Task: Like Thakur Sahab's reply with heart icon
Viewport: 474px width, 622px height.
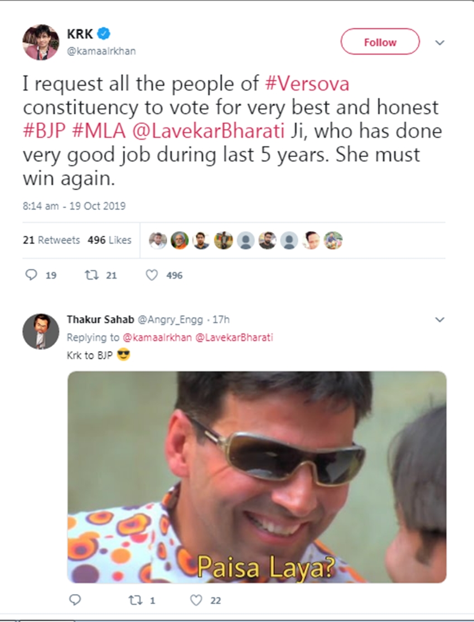Action: pyautogui.click(x=195, y=600)
